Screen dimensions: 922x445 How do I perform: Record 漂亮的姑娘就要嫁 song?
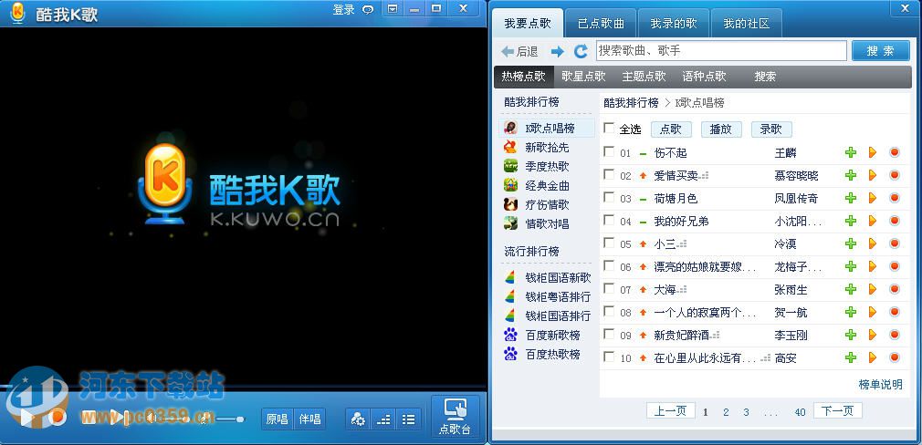click(x=895, y=266)
